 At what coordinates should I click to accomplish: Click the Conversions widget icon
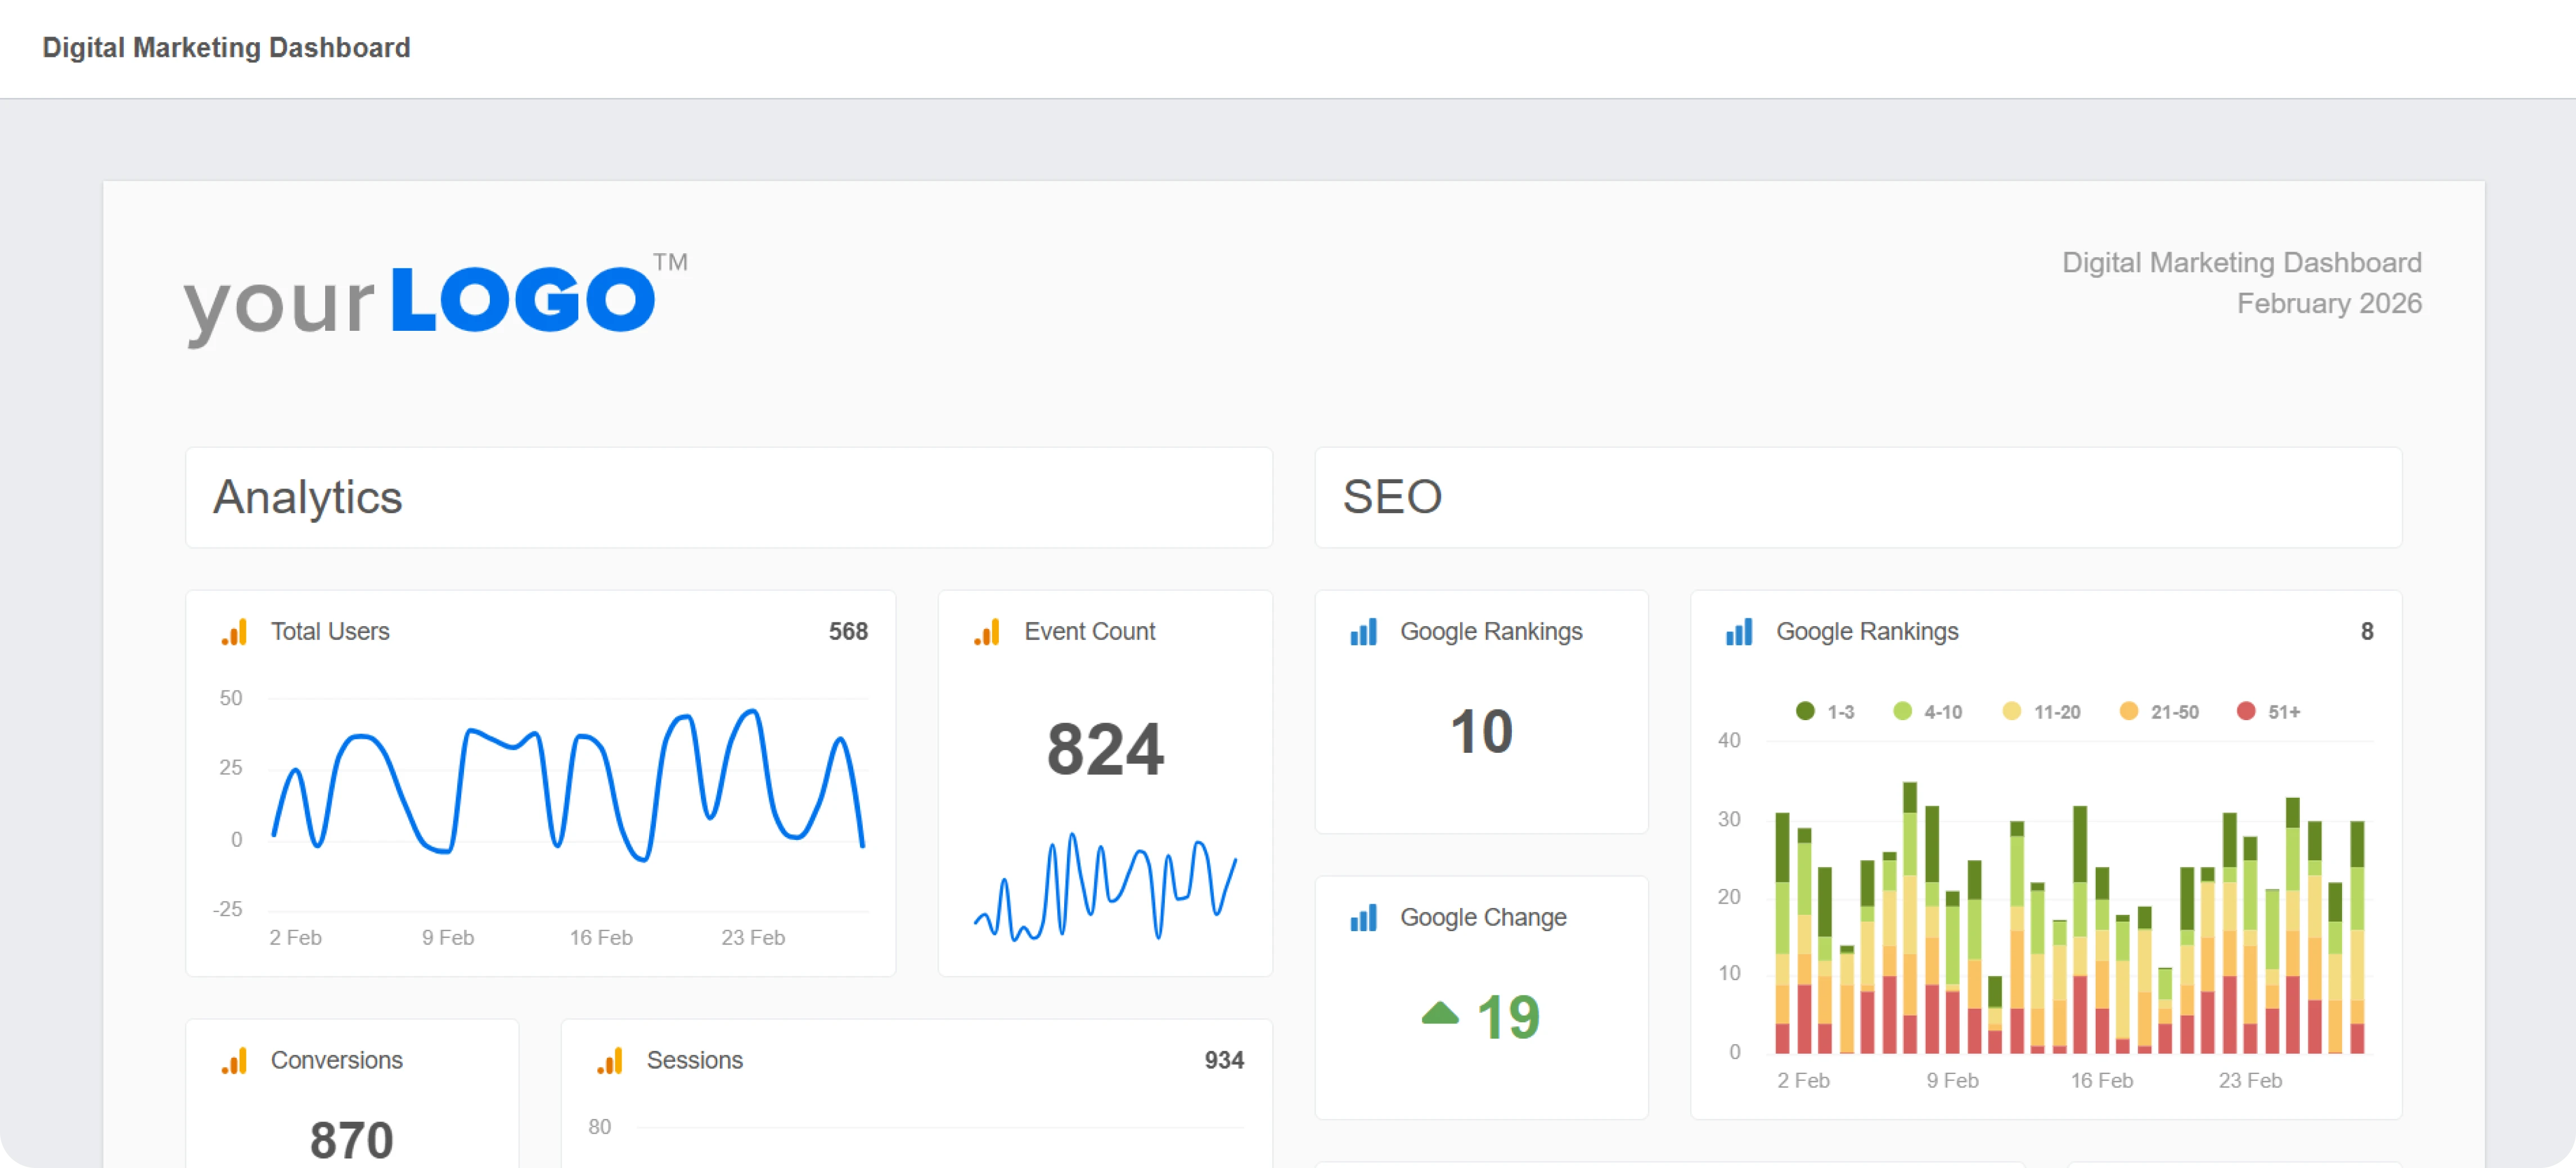coord(234,1060)
